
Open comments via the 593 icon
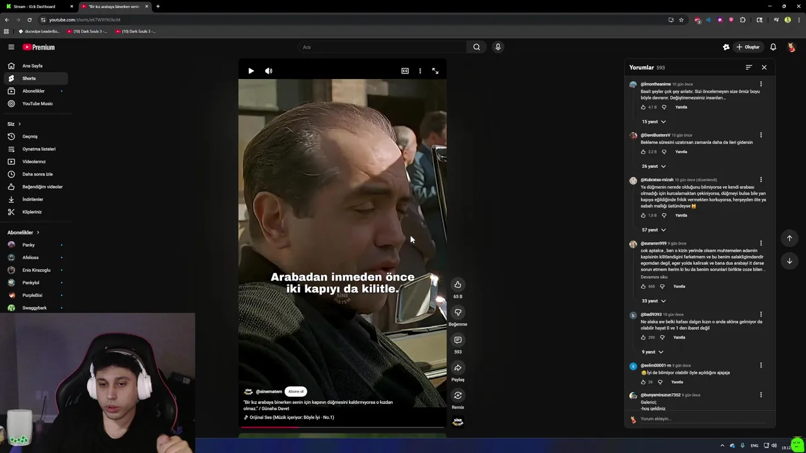coord(458,340)
